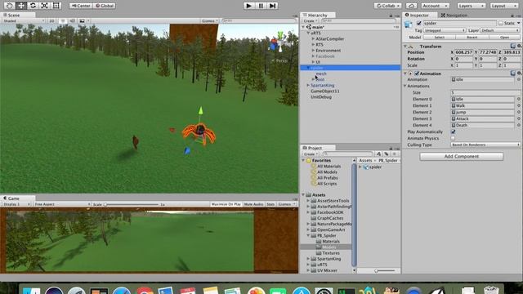Open object picker for Element 1 Walk

[519, 105]
